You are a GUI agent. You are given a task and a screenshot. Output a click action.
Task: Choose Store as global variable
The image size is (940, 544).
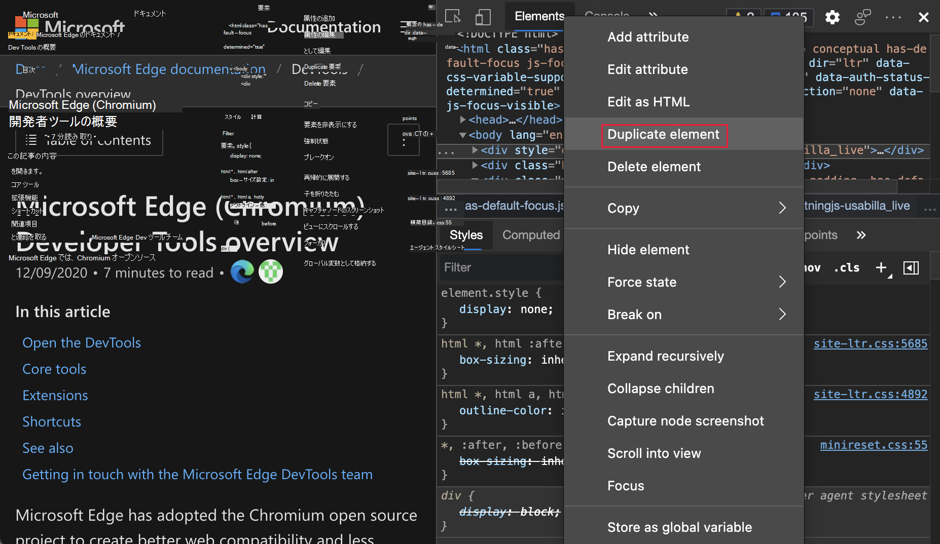coord(683,527)
